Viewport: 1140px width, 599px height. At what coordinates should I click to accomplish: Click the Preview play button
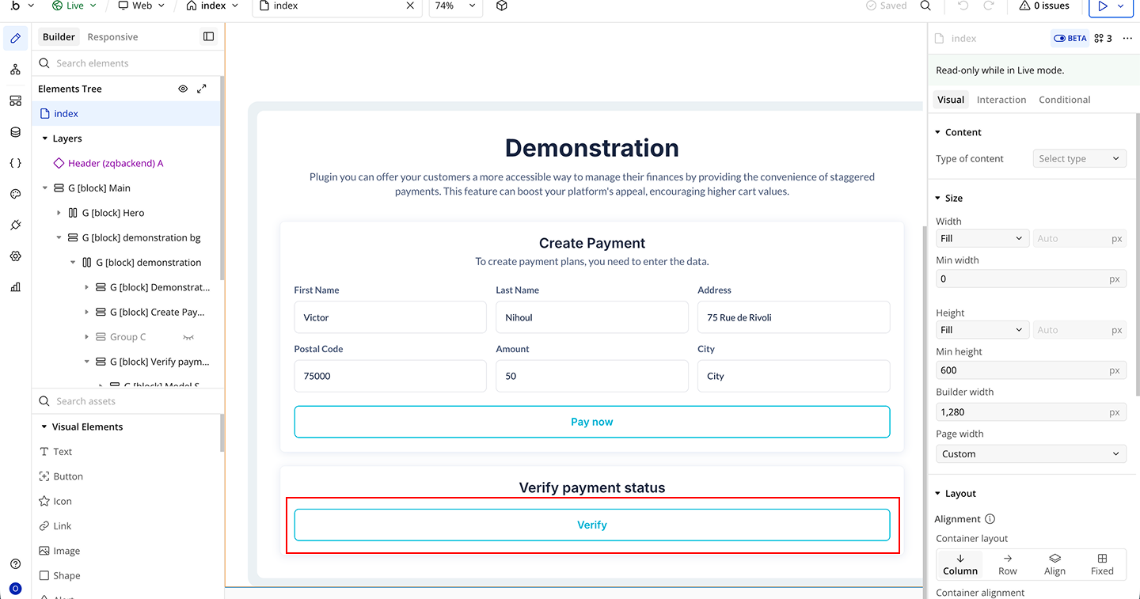pos(1103,6)
